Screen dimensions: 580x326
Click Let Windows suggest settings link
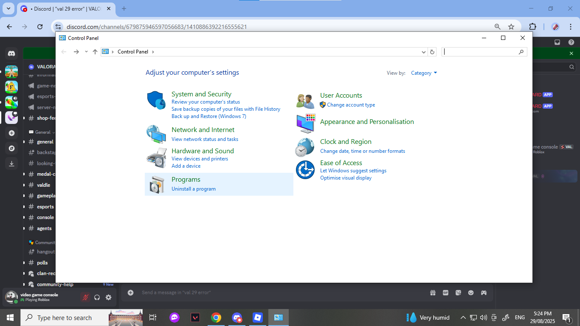pos(353,171)
